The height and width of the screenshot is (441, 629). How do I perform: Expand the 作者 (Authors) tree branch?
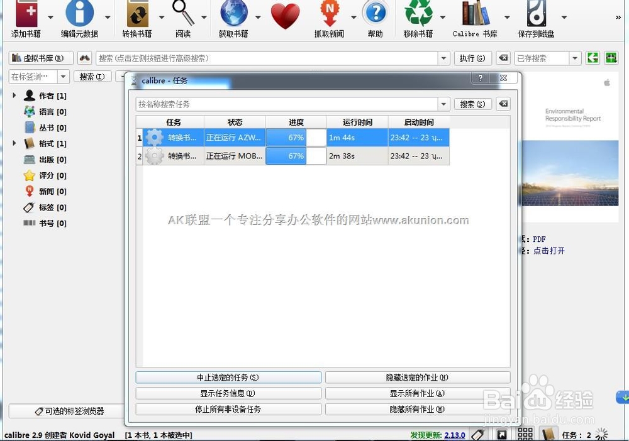coord(14,95)
